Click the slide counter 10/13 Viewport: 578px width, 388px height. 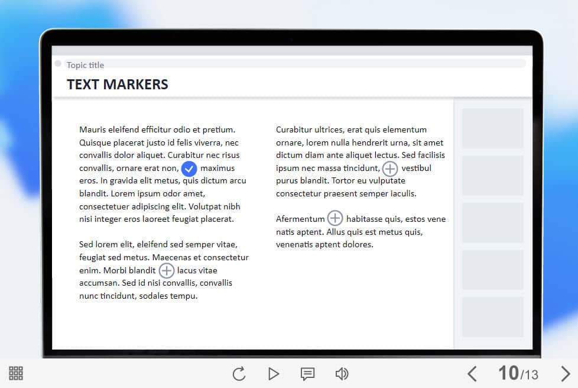tap(518, 373)
